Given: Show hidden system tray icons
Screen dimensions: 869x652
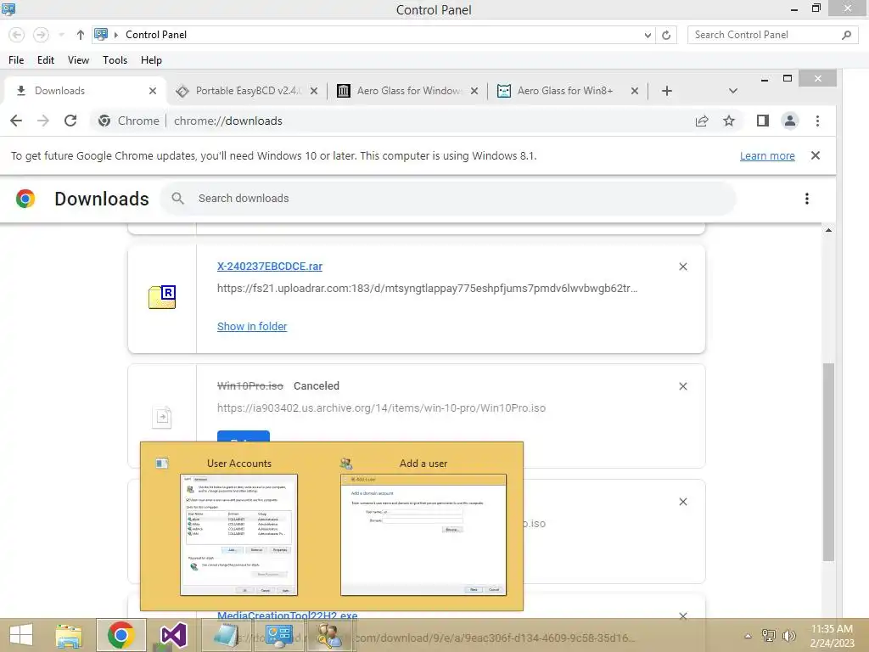Looking at the screenshot, I should point(748,636).
